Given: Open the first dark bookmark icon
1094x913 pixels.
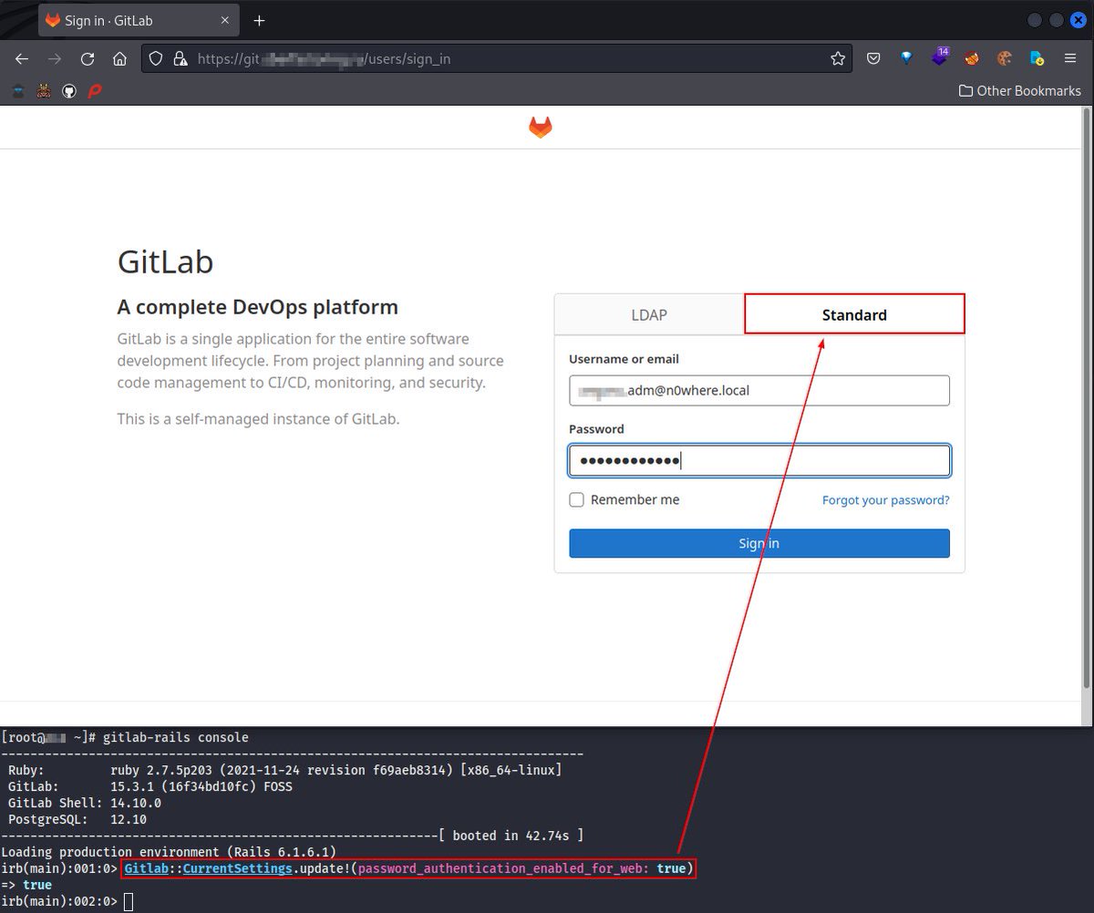Looking at the screenshot, I should click(18, 91).
